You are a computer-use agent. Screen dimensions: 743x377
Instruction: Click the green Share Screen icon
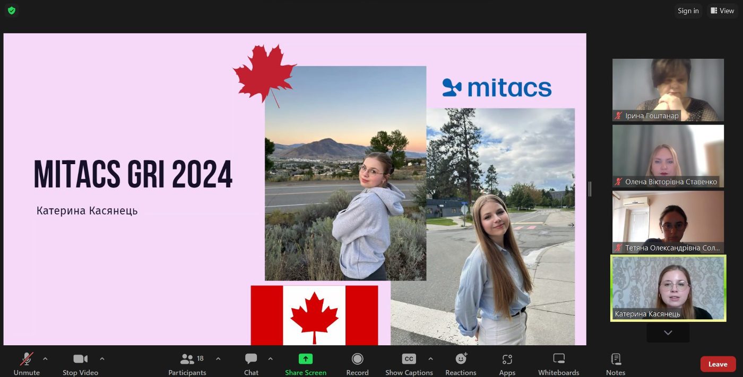[x=306, y=359]
